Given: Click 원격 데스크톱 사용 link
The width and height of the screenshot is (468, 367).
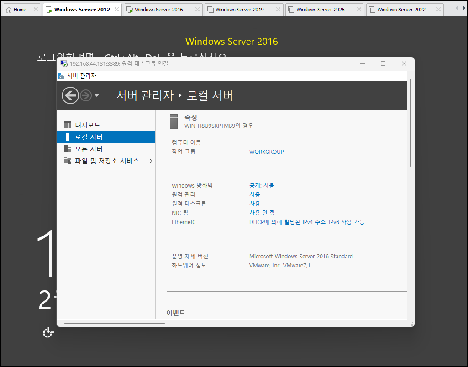Looking at the screenshot, I should pos(255,204).
